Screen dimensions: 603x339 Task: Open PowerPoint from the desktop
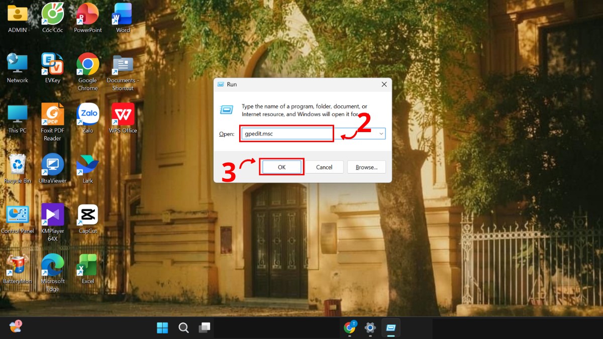tap(87, 14)
